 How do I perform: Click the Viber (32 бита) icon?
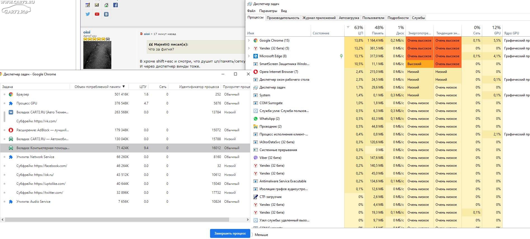pos(255,158)
